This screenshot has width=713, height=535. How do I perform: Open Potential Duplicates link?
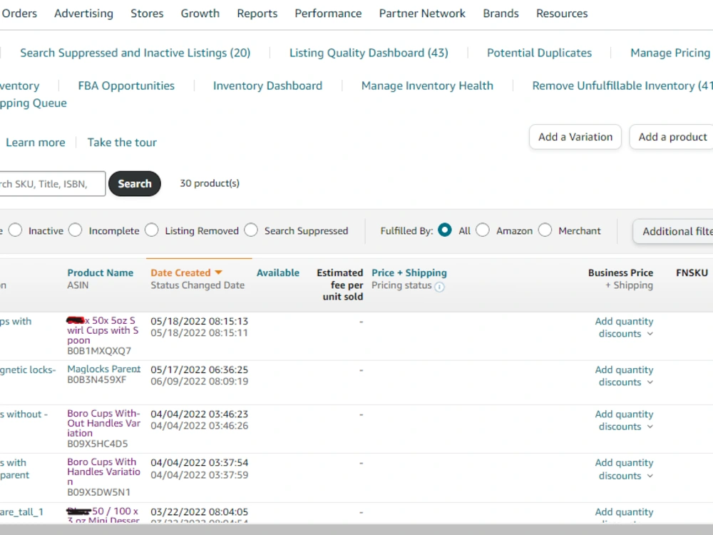coord(539,53)
